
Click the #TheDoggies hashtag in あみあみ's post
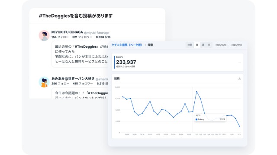tap(98, 93)
